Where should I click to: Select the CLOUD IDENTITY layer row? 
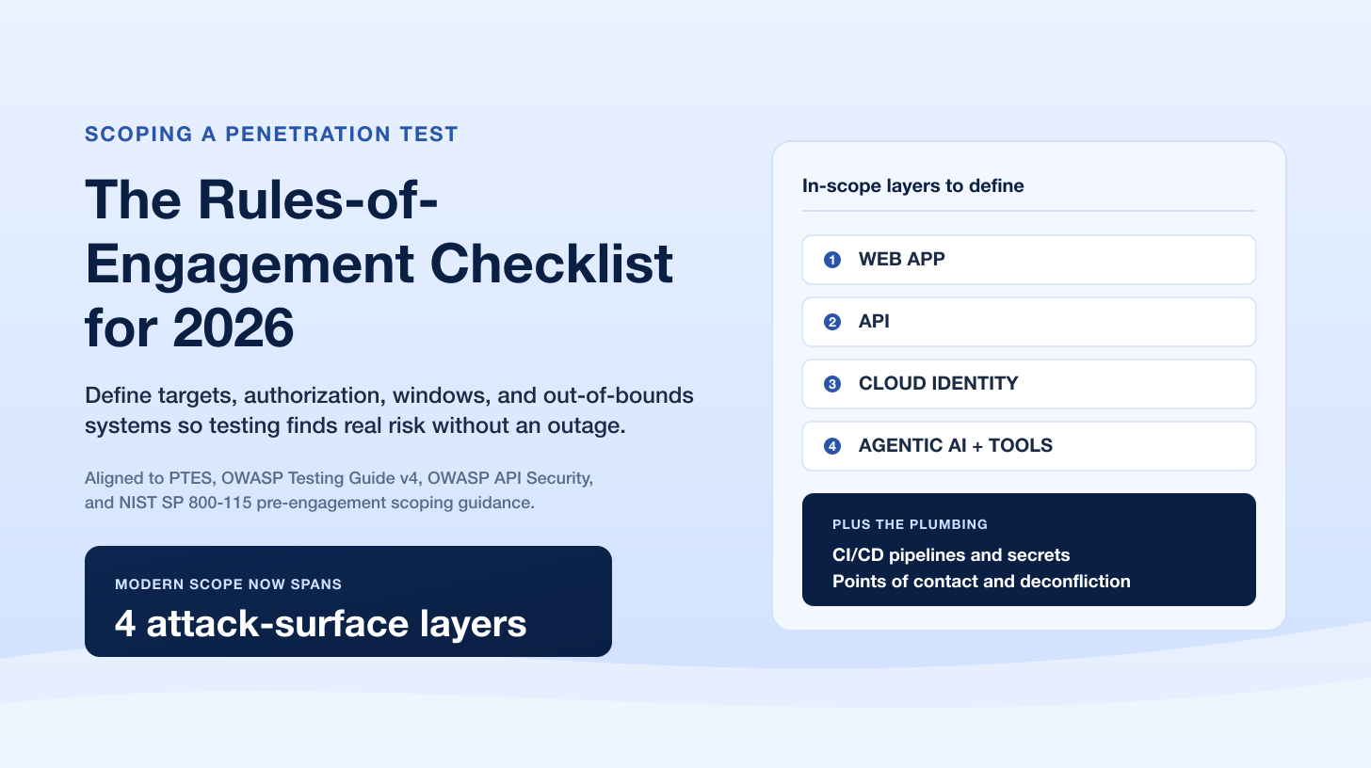[x=1029, y=384]
